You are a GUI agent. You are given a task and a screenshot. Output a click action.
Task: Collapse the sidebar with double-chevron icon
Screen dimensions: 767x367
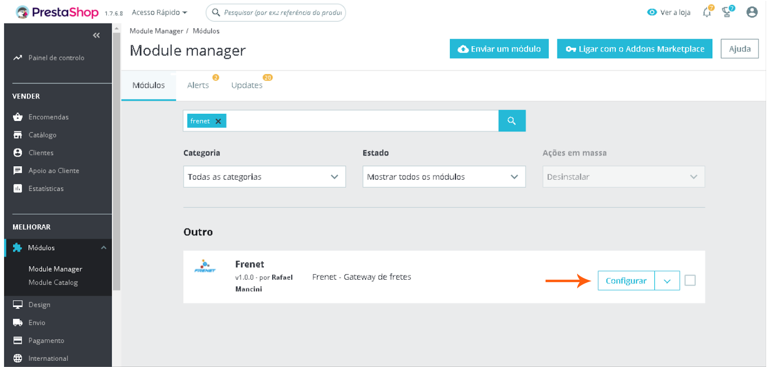click(x=96, y=35)
